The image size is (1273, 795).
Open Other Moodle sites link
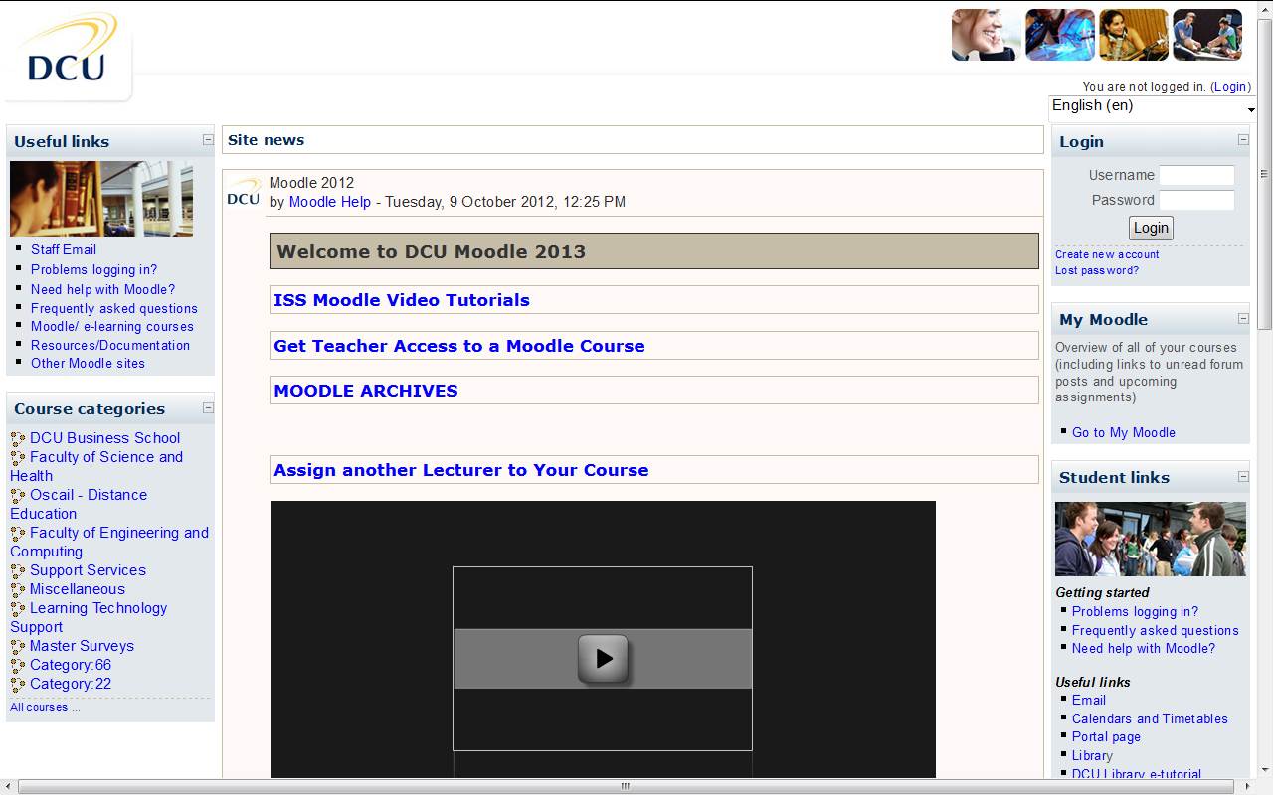point(88,363)
